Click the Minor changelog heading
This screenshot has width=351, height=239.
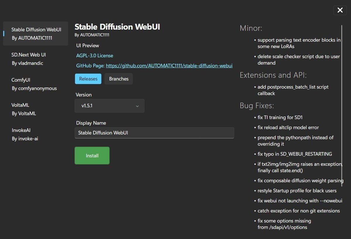[251, 28]
